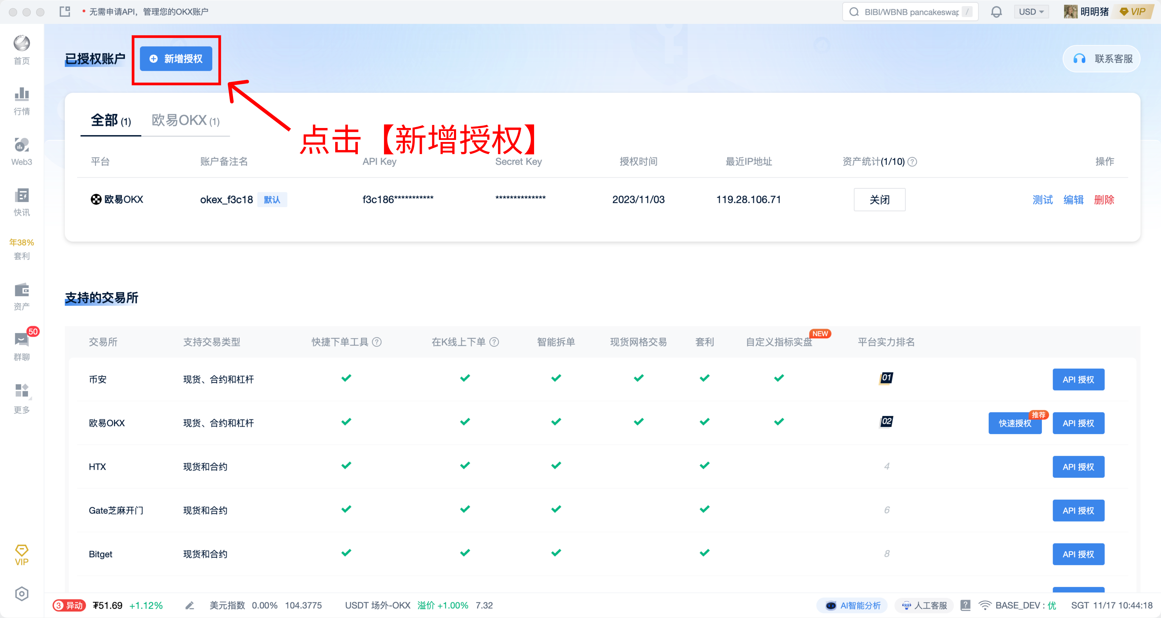The image size is (1161, 618).
Task: Click the OKX logo in the account row
Action: (x=96, y=199)
